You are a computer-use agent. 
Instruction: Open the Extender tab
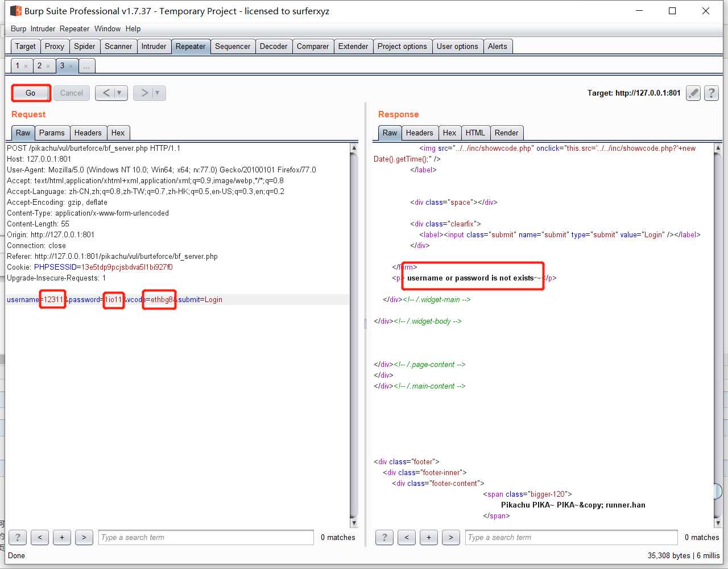click(353, 46)
